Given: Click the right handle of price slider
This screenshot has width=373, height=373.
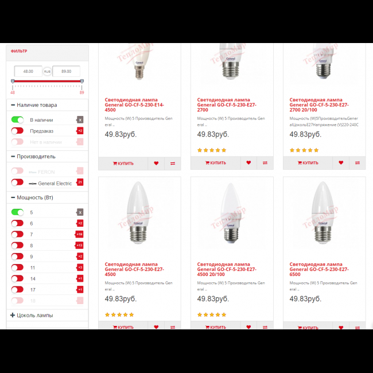Looking at the screenshot, I should coord(82,81).
